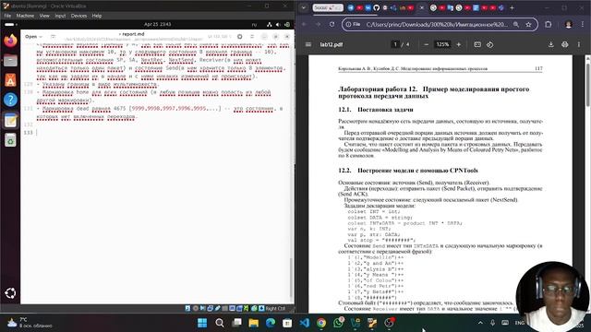The height and width of the screenshot is (332, 591).
Task: Click the text editor vertical scrollbar
Action: coord(292,277)
